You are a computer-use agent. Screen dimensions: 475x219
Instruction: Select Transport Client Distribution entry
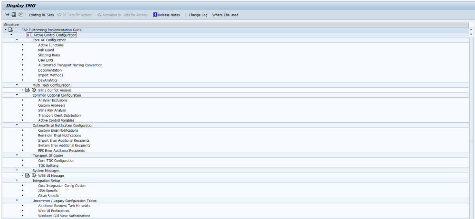[x=59, y=115]
